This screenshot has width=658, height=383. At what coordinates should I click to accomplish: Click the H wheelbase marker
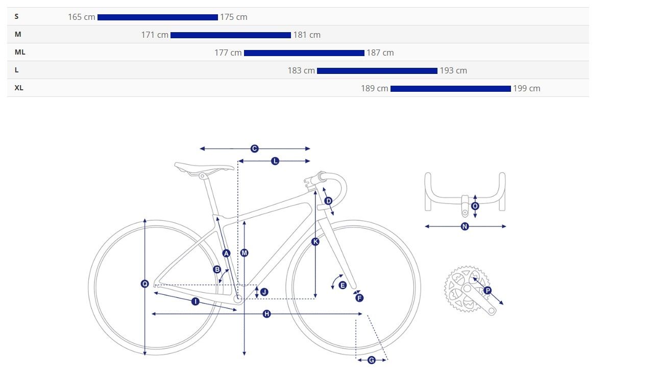[266, 314]
